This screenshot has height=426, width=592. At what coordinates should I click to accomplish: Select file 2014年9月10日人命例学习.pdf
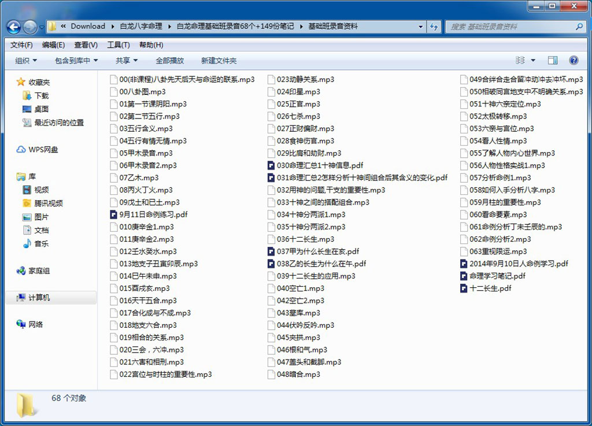tap(514, 264)
